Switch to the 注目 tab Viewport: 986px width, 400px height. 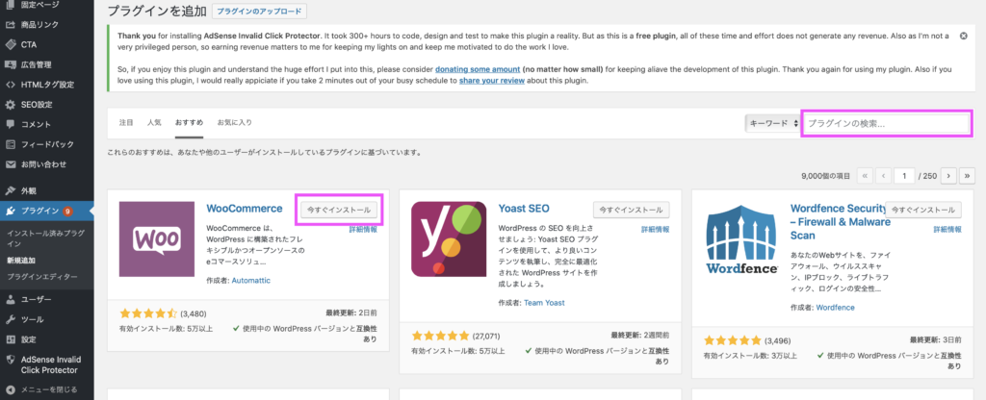[x=126, y=122]
